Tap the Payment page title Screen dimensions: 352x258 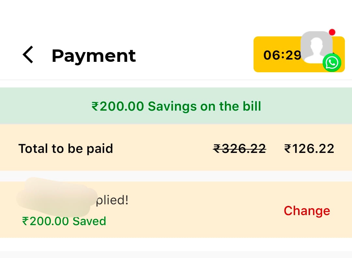[94, 55]
